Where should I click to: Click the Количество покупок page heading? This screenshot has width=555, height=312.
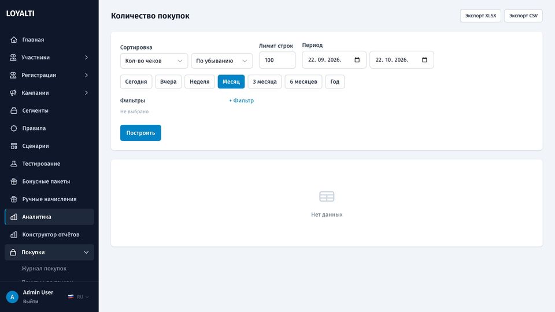click(150, 16)
